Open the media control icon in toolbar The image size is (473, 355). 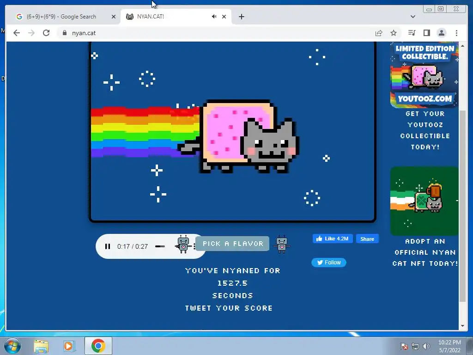(x=412, y=33)
